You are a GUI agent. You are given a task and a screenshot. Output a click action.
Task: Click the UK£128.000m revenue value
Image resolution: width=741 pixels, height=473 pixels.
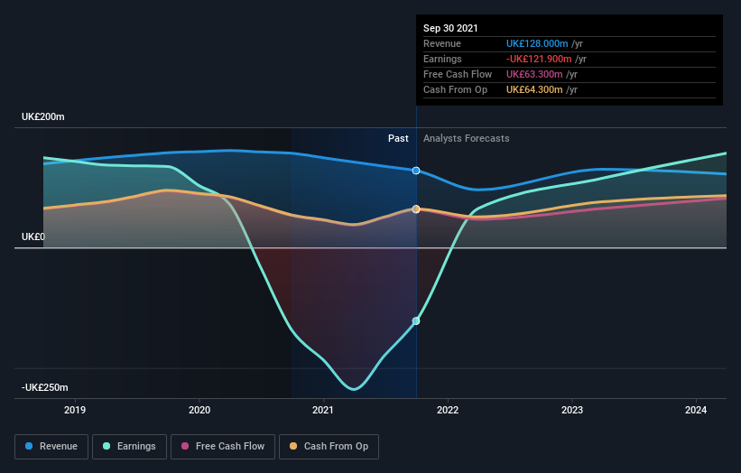537,43
